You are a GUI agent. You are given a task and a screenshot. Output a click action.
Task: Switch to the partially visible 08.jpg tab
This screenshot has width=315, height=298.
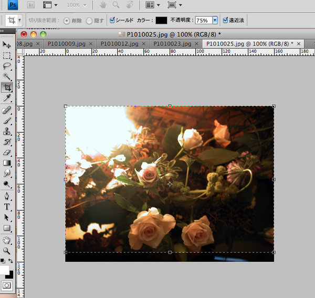pos(25,44)
